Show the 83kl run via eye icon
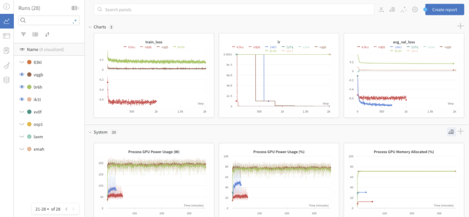The height and width of the screenshot is (217, 469). [x=22, y=62]
